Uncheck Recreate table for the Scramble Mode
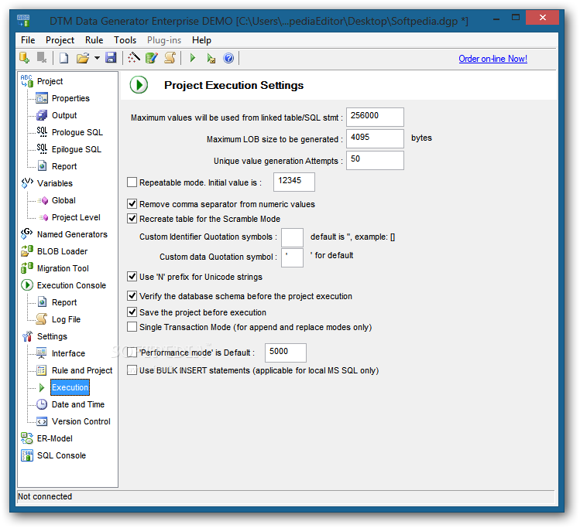This screenshot has height=528, width=580. 132,219
